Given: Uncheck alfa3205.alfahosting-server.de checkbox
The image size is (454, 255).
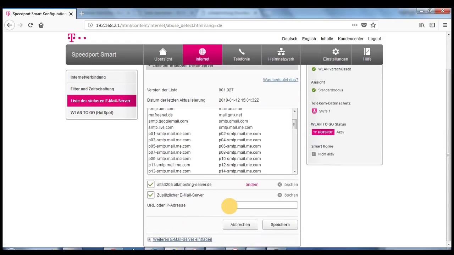Looking at the screenshot, I should coord(151,185).
